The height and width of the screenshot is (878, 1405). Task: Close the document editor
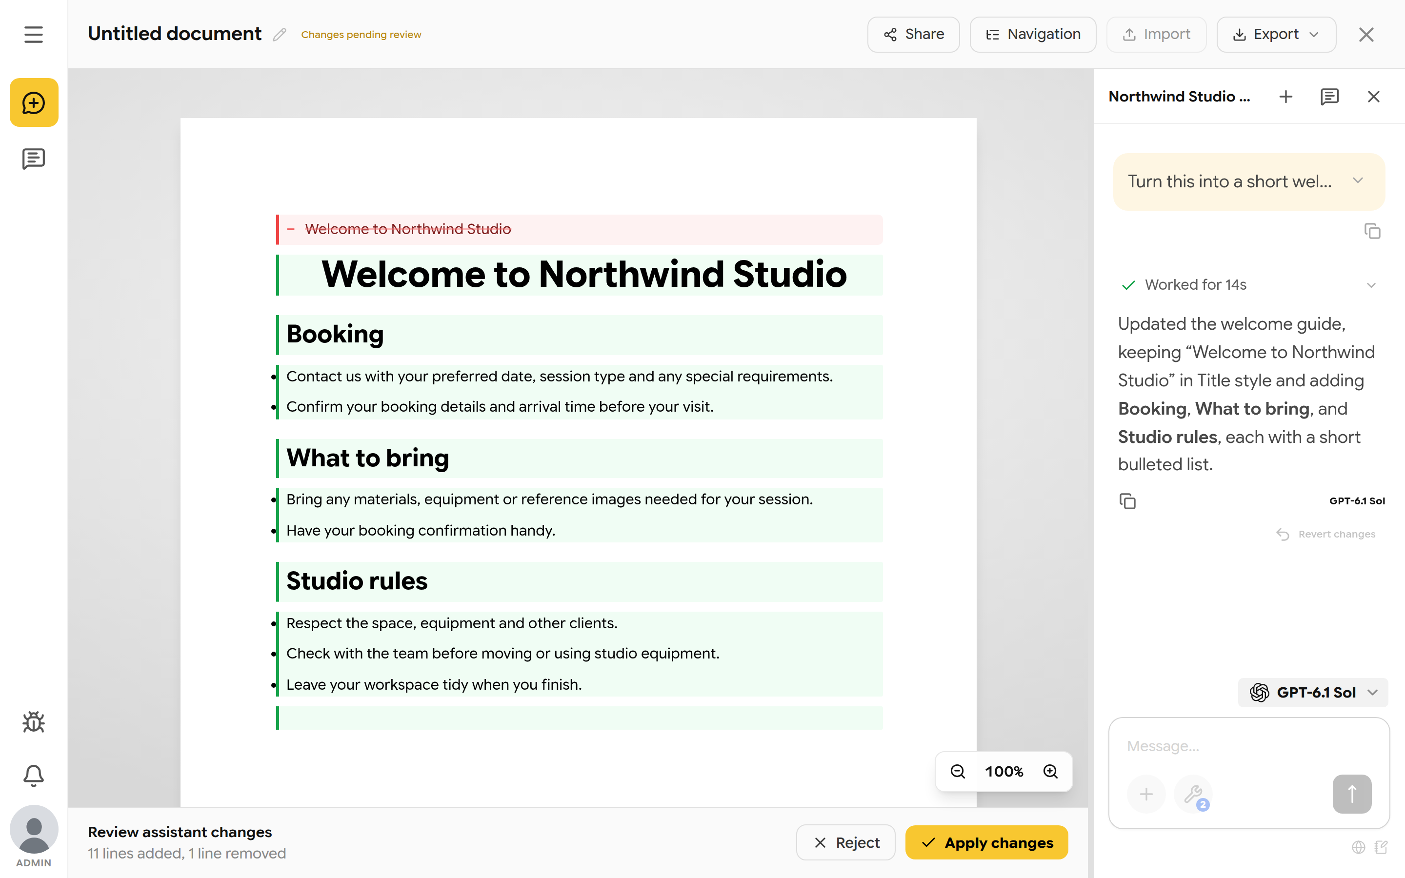(1366, 35)
